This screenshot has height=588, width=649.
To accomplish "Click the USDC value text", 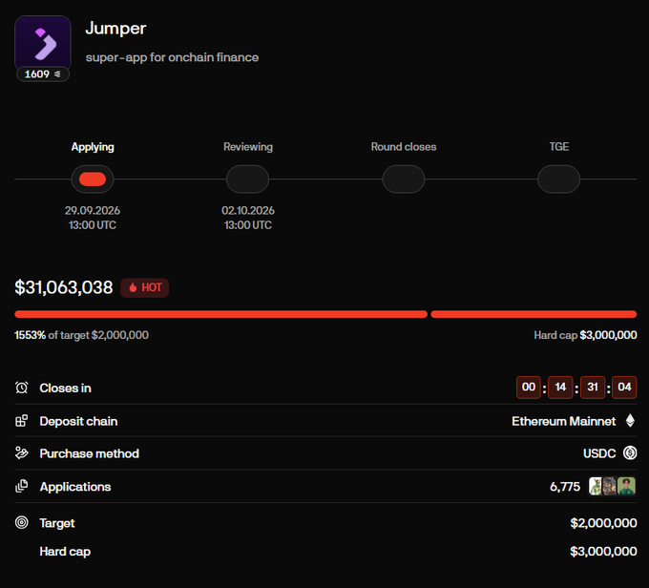I will point(599,453).
